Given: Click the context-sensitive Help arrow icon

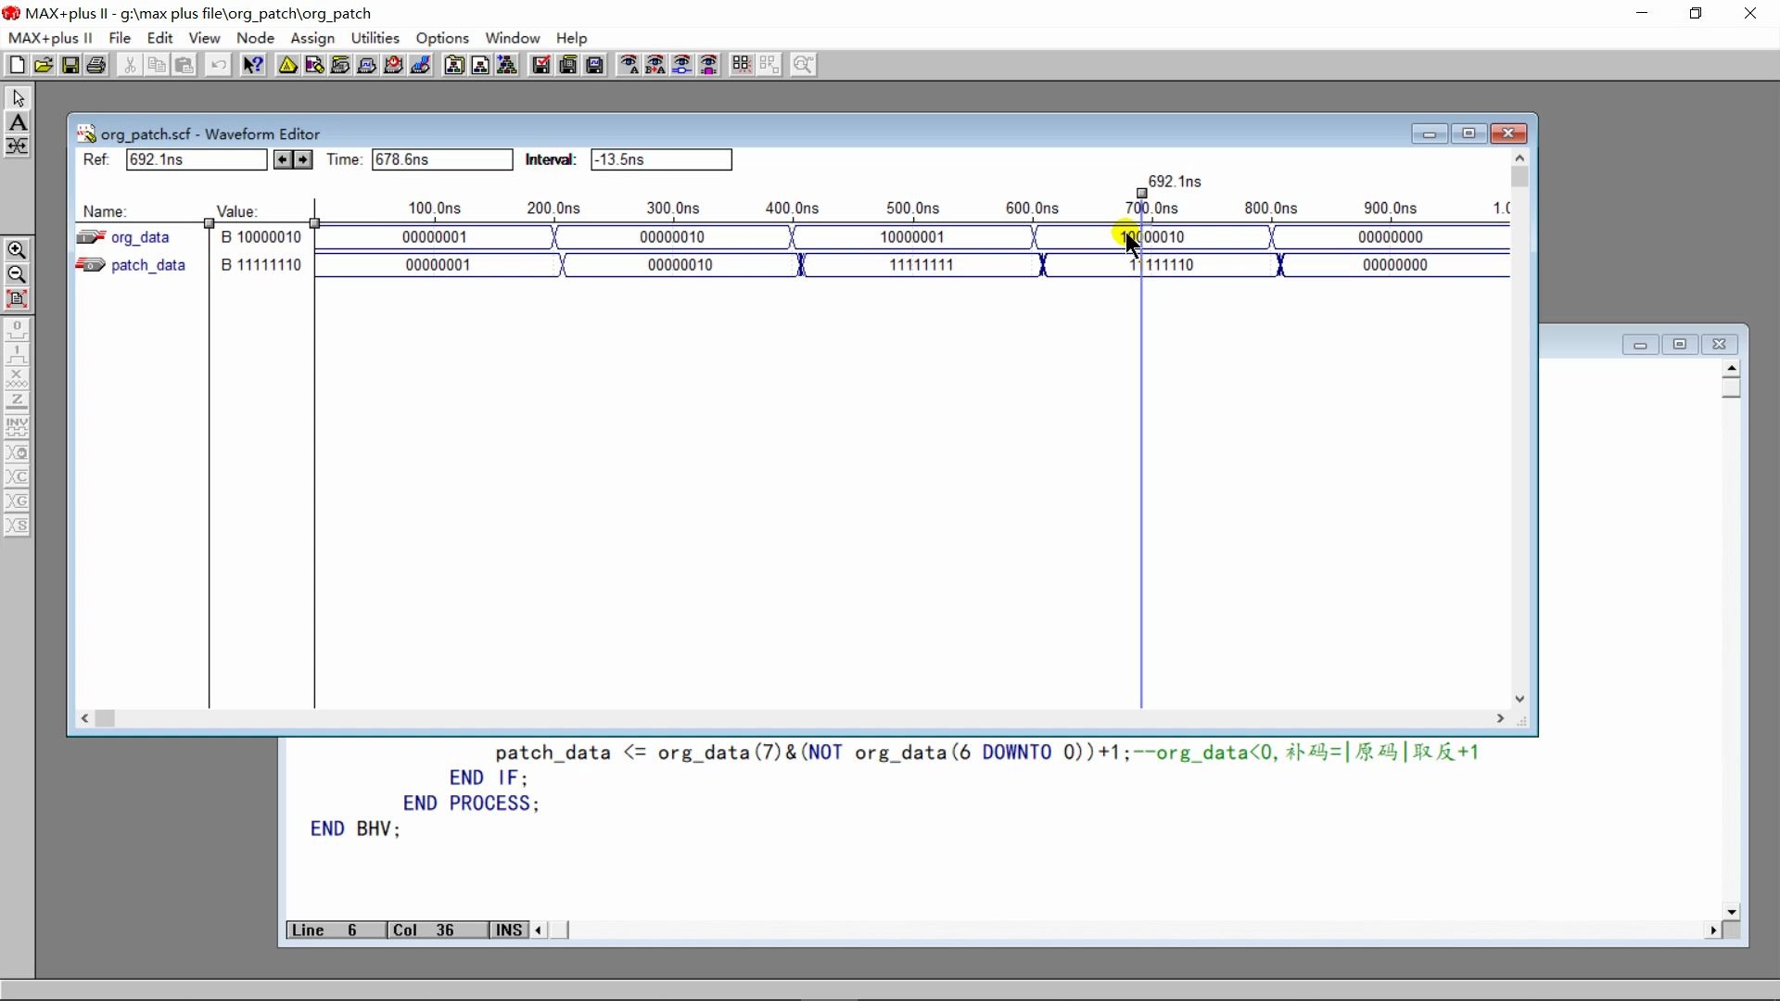Looking at the screenshot, I should [x=253, y=65].
